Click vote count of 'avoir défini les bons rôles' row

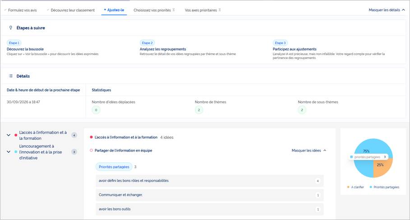[x=318, y=181]
